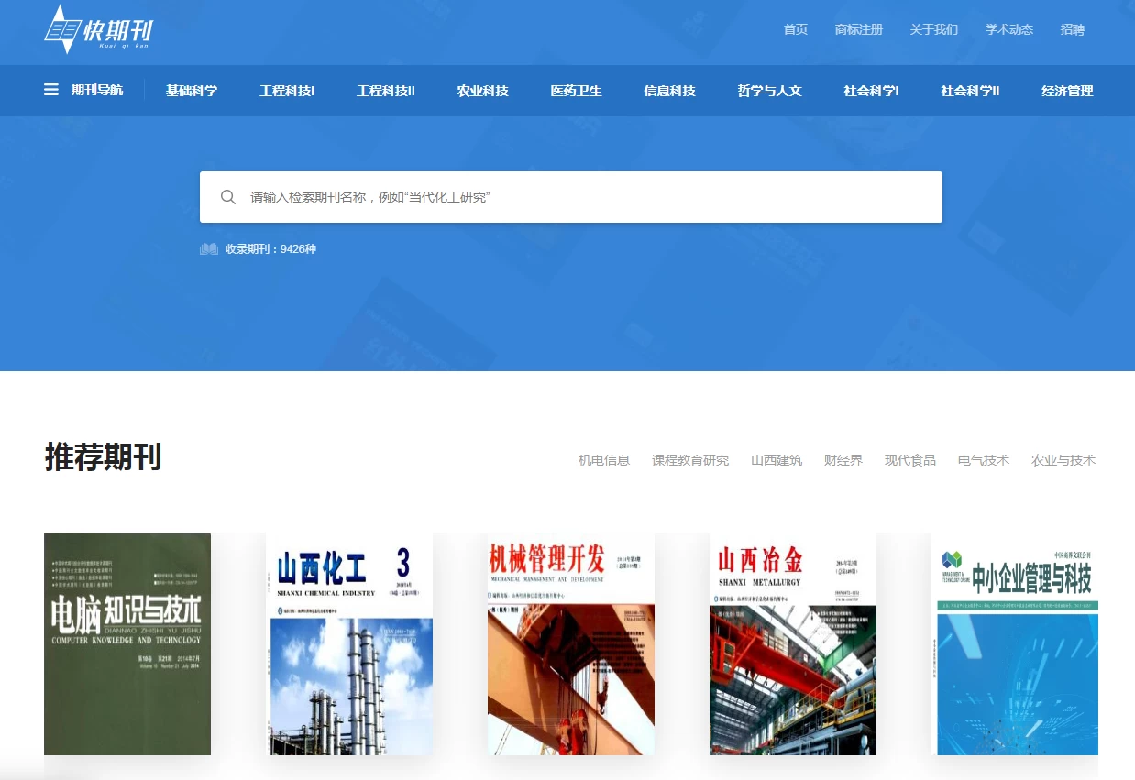Open the 商标注册 page
The width and height of the screenshot is (1135, 780).
click(857, 29)
